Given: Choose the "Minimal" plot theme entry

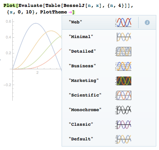Looking at the screenshot, I should tap(81, 37).
